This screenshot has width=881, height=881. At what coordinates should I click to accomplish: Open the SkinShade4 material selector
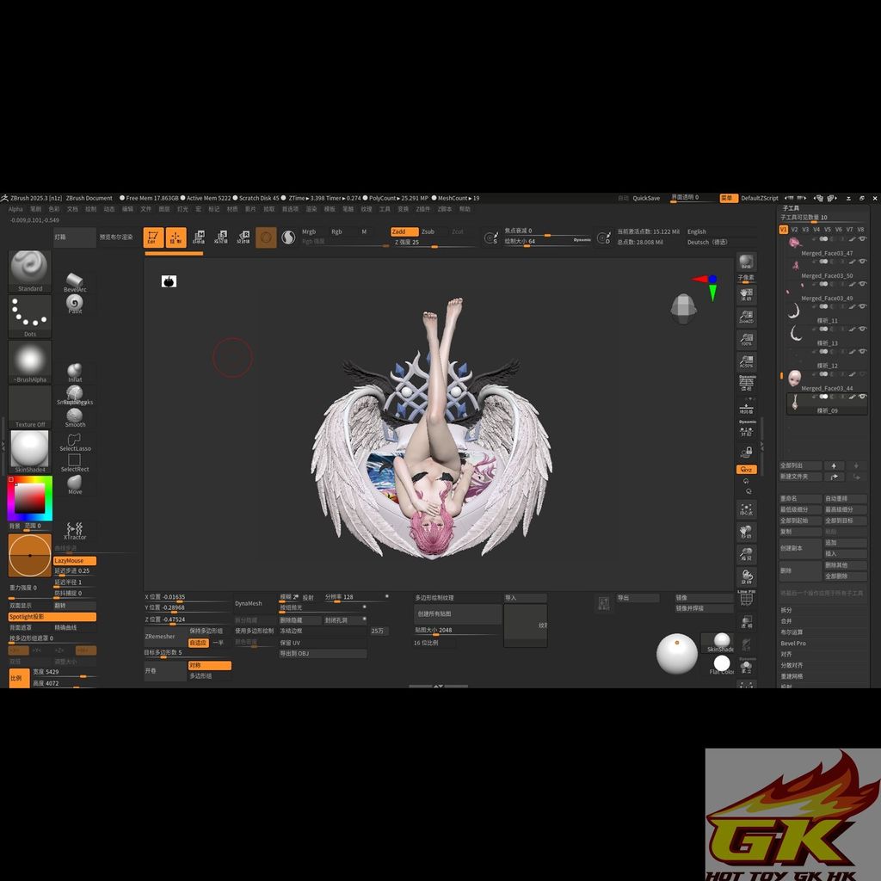pos(30,452)
